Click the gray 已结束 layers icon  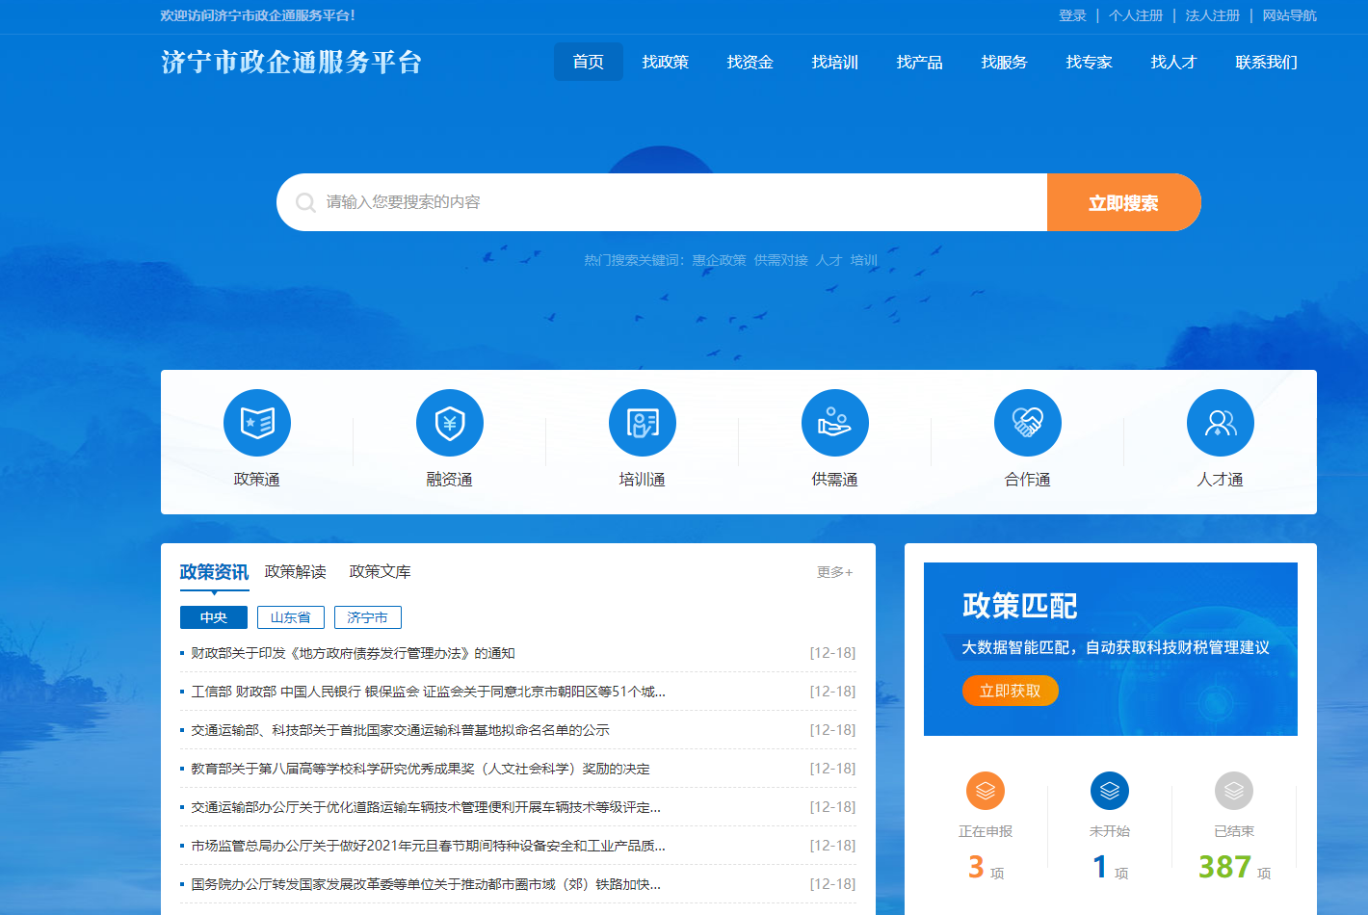point(1234,791)
